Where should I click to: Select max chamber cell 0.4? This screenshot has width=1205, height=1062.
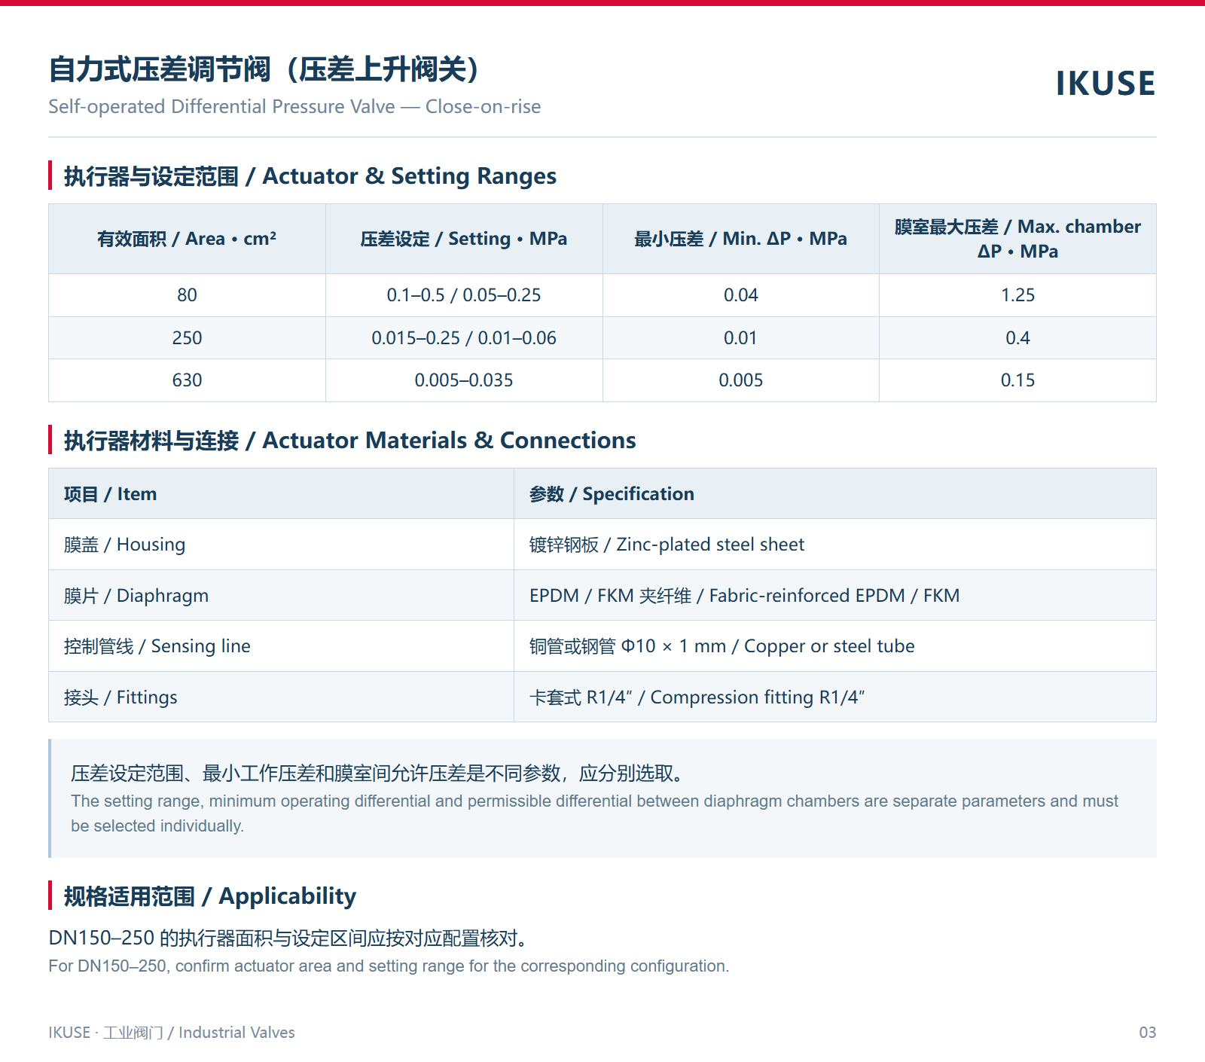point(1017,338)
